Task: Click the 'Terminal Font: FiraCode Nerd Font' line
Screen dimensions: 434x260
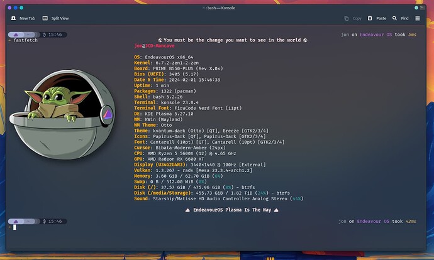Action: [x=188, y=108]
